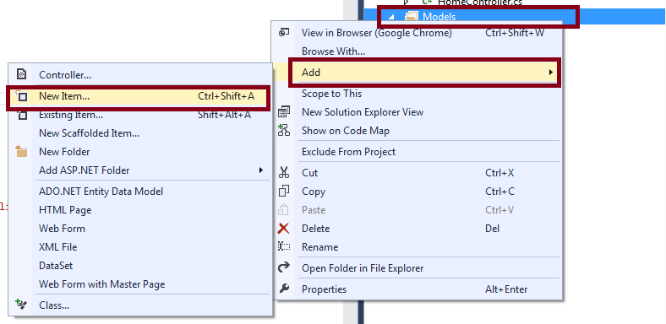Choose DataSet entry
The image size is (666, 324).
(x=56, y=266)
